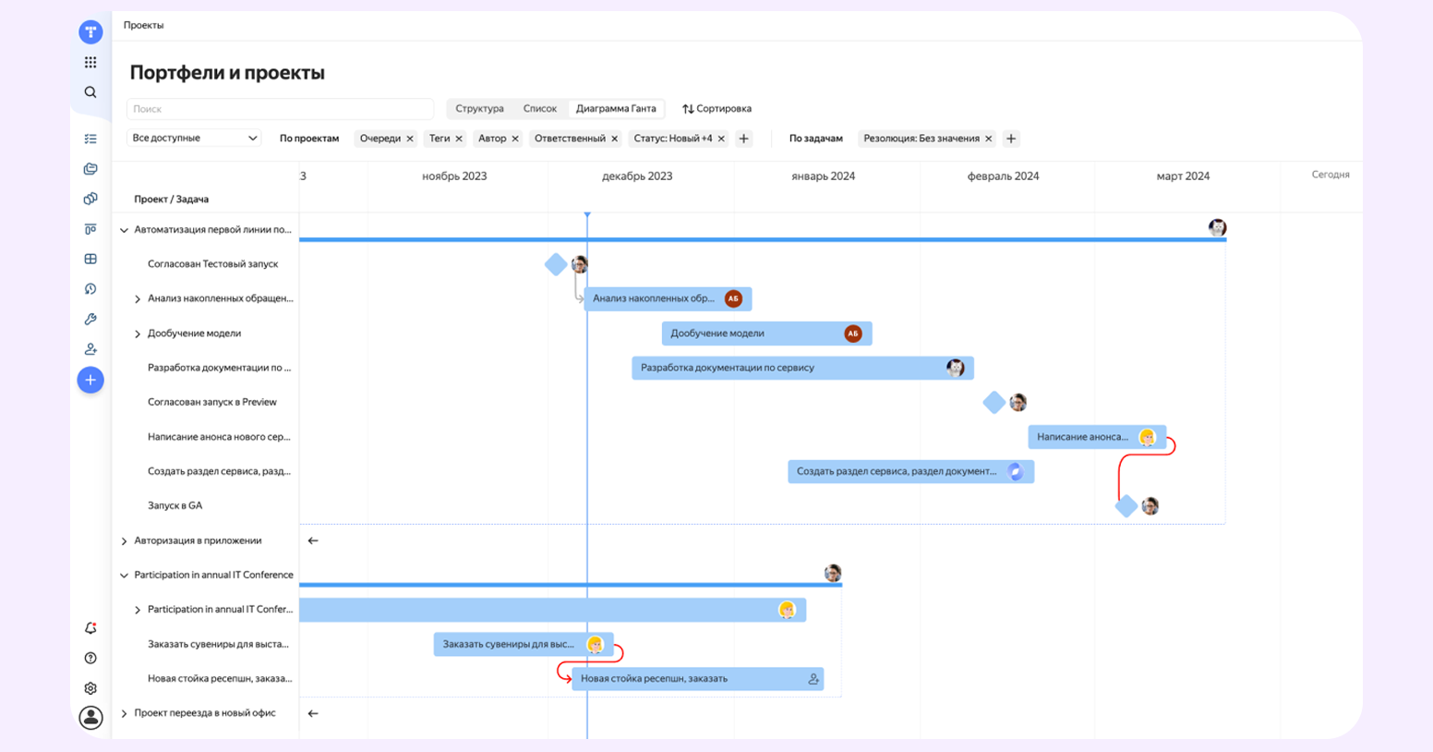Click the blue plus create button
The width and height of the screenshot is (1433, 752).
(x=90, y=380)
